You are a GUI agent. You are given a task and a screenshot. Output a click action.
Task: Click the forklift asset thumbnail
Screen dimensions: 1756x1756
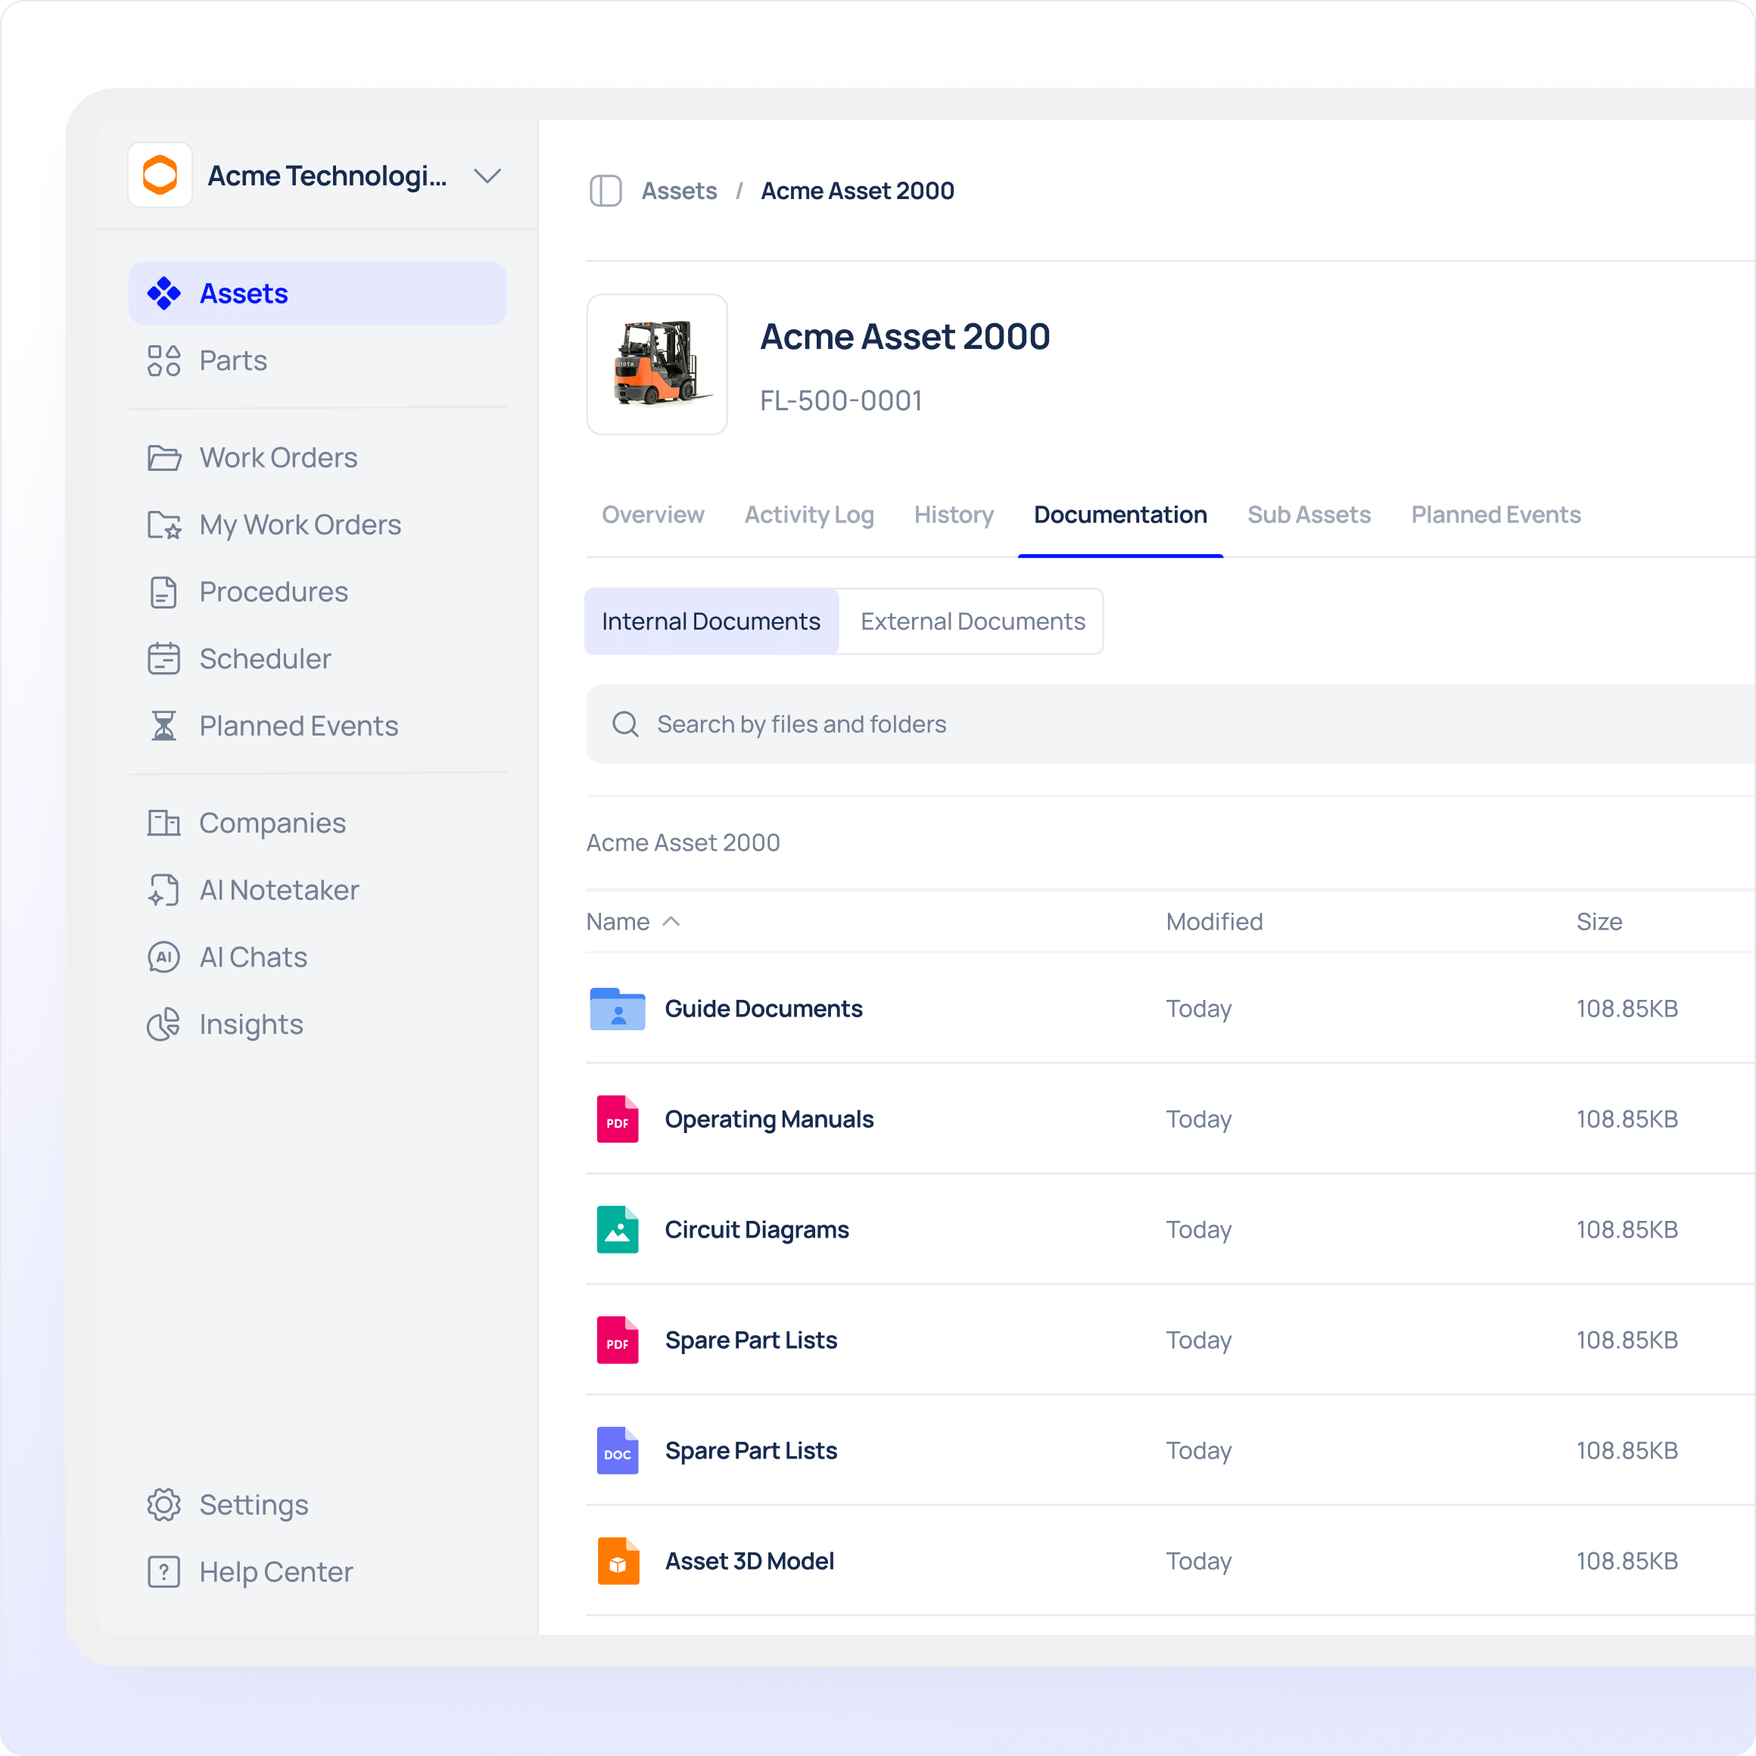click(x=657, y=365)
